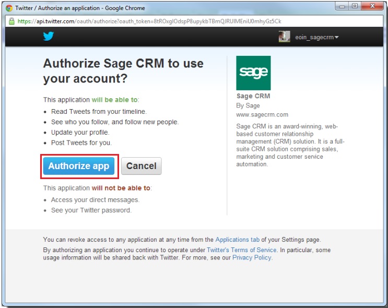Close the Twitter authorization window
Image resolution: width=388 pixels, height=308 pixels.
[372, 6]
